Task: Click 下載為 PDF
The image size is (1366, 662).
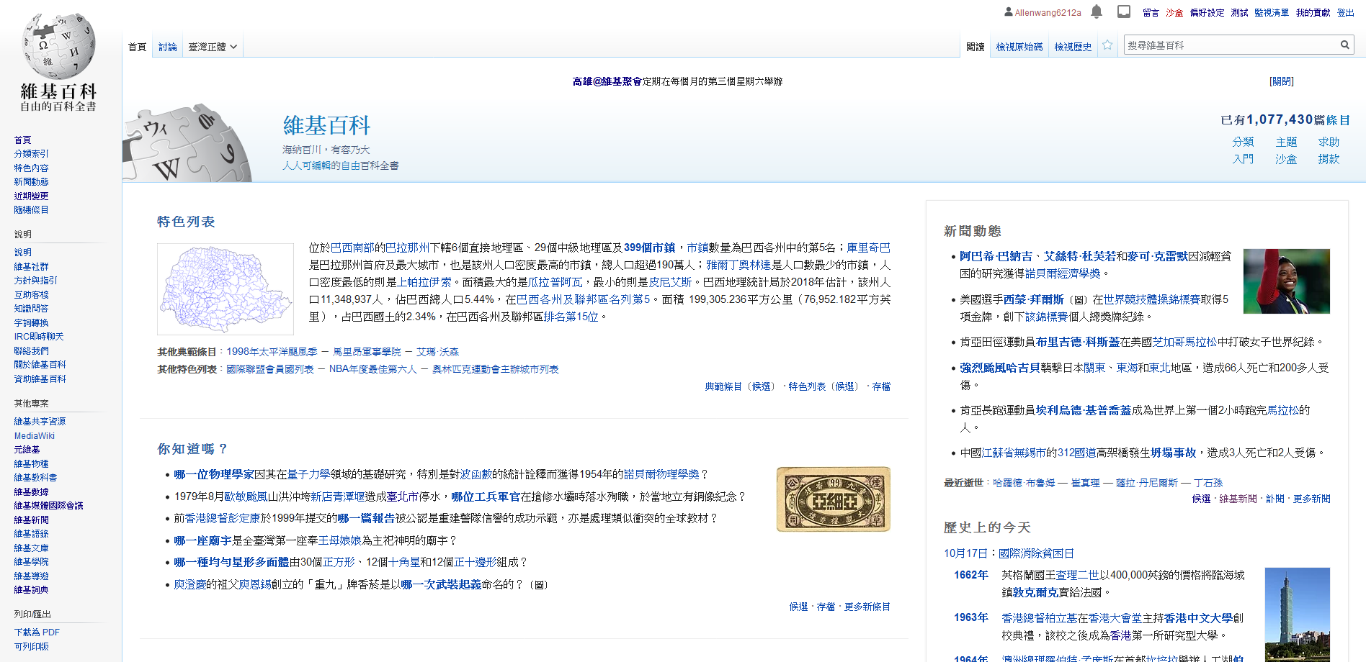Action: pos(37,632)
